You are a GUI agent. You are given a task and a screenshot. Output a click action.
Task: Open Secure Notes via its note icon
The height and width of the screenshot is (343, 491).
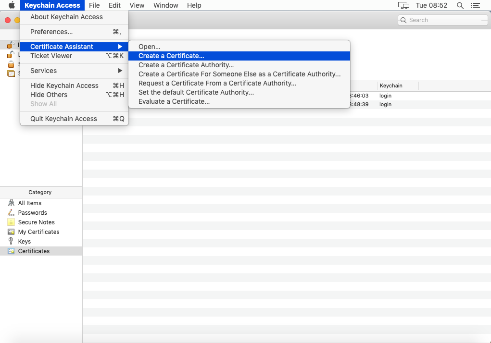pos(12,222)
